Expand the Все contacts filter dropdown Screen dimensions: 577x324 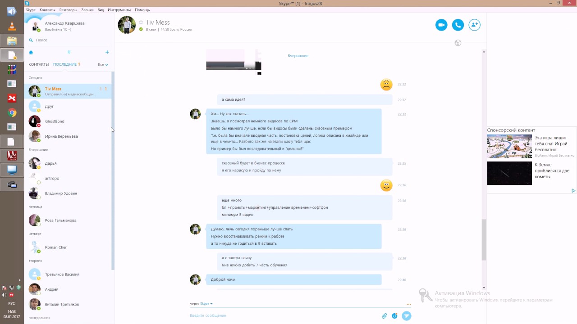tap(103, 64)
